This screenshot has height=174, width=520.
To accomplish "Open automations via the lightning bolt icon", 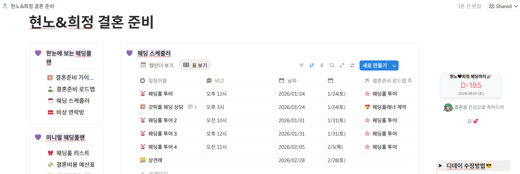I will [322, 65].
